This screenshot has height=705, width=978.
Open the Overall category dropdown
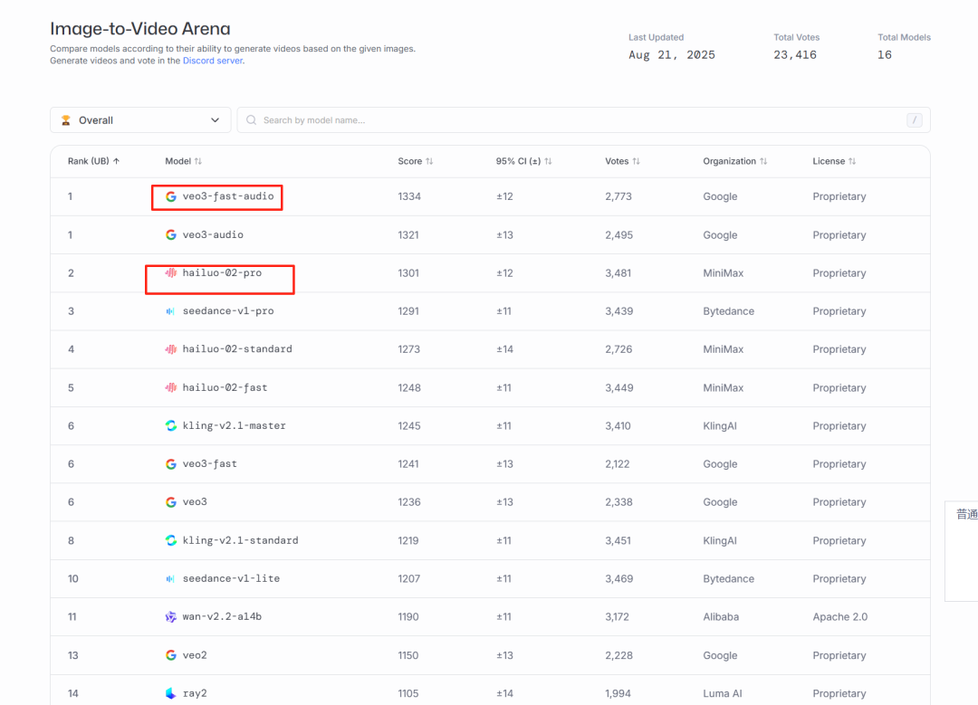(x=140, y=120)
